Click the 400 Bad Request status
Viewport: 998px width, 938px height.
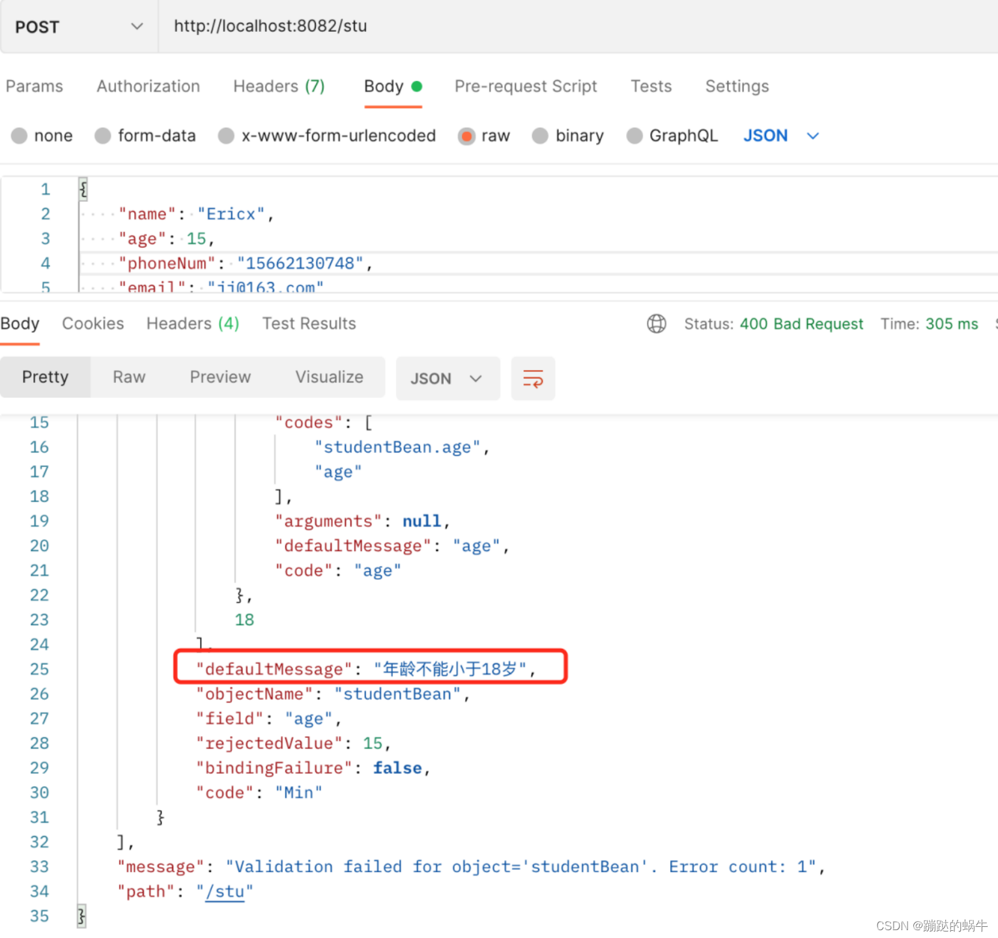[801, 324]
